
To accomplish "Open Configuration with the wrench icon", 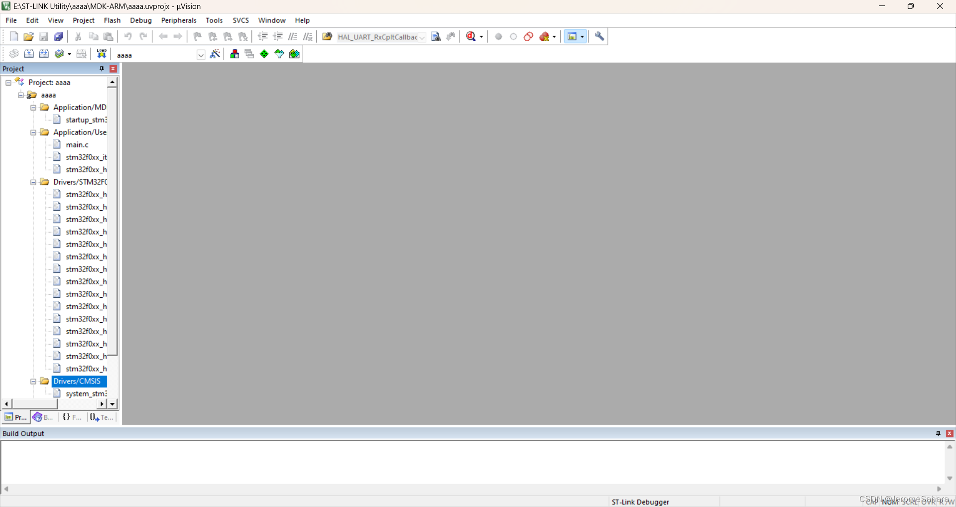I will pyautogui.click(x=599, y=36).
